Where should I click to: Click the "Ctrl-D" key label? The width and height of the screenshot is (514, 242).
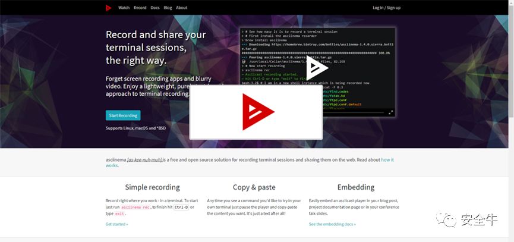pyautogui.click(x=181, y=208)
